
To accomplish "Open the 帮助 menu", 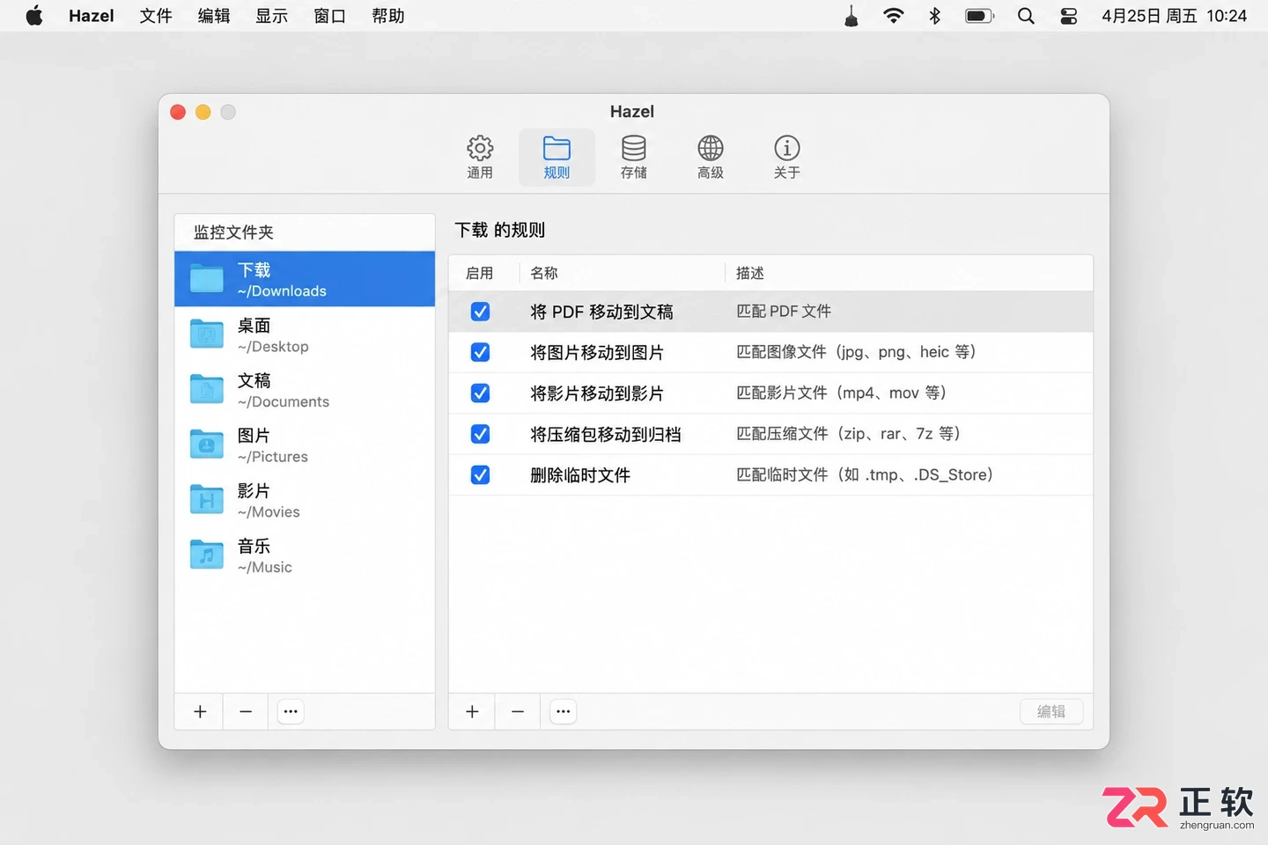I will tap(388, 16).
